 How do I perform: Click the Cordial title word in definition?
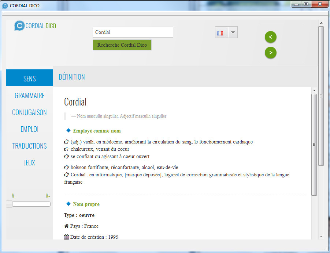coord(75,102)
